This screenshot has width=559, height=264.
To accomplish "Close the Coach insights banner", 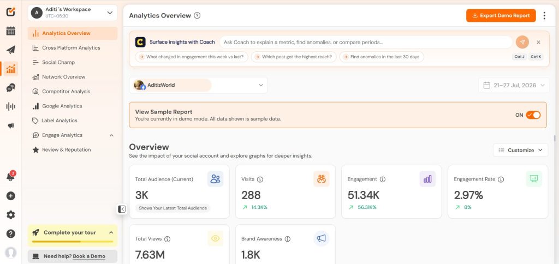I will [x=538, y=42].
